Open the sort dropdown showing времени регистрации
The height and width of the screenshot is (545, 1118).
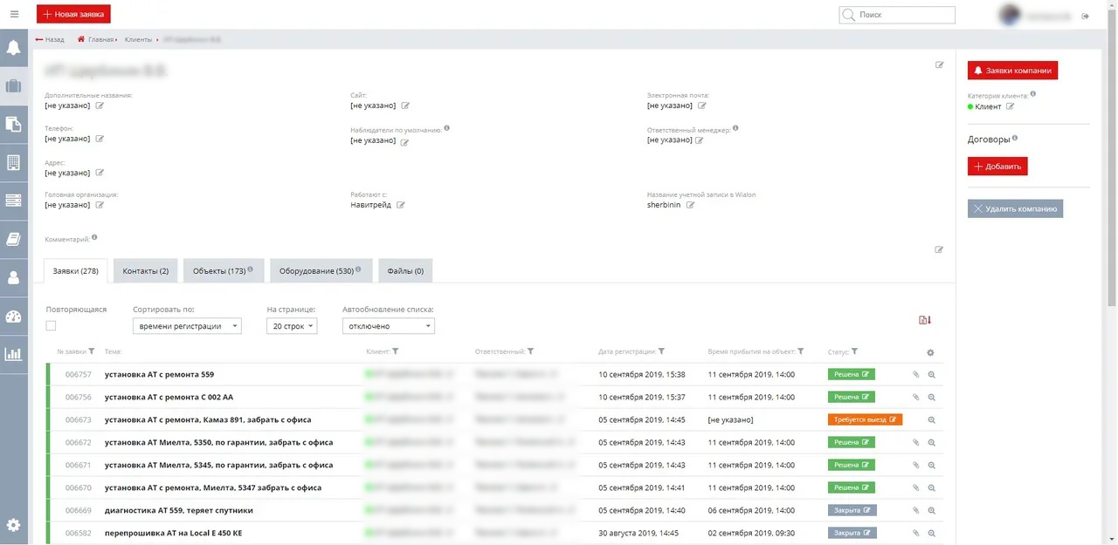(186, 325)
